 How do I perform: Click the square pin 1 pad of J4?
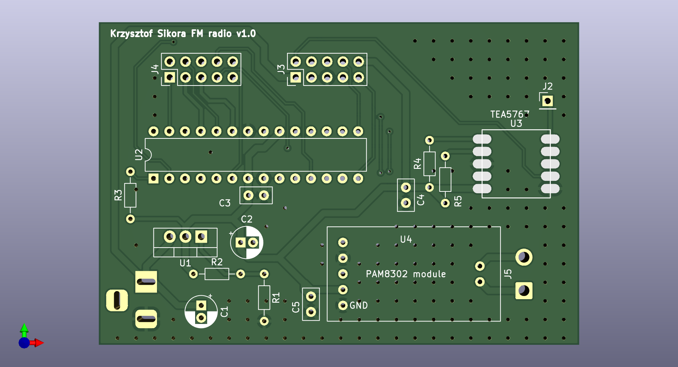pyautogui.click(x=170, y=77)
